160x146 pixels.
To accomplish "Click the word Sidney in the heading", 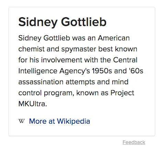I will tap(38, 22).
